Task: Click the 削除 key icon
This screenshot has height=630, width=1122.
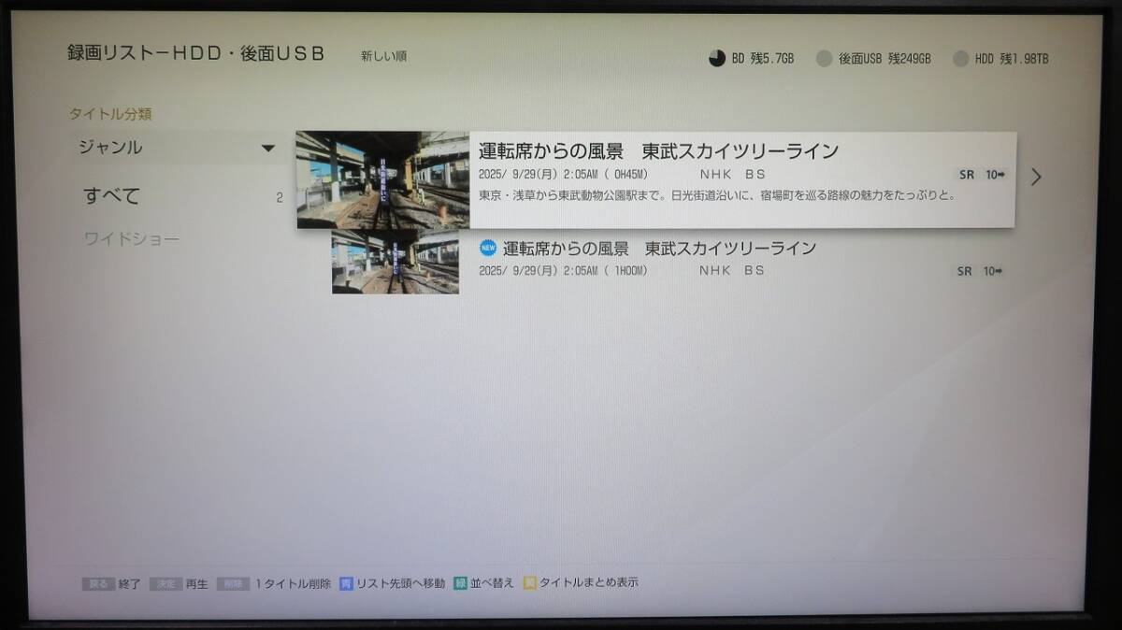Action: click(233, 583)
